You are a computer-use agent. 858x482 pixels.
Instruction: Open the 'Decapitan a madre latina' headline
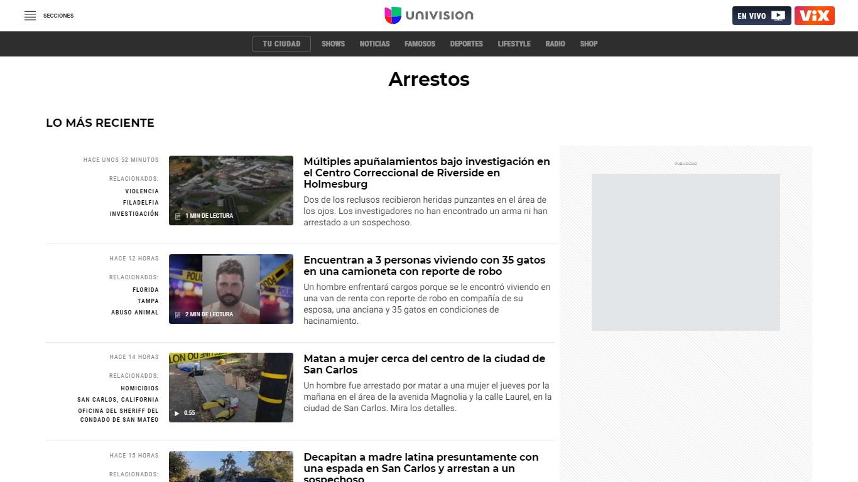(421, 468)
